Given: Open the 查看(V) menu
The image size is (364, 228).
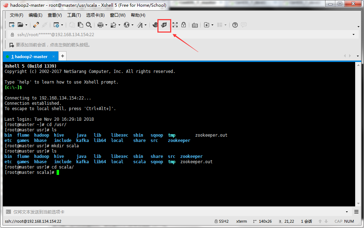Looking at the screenshot, I should 55,15.
